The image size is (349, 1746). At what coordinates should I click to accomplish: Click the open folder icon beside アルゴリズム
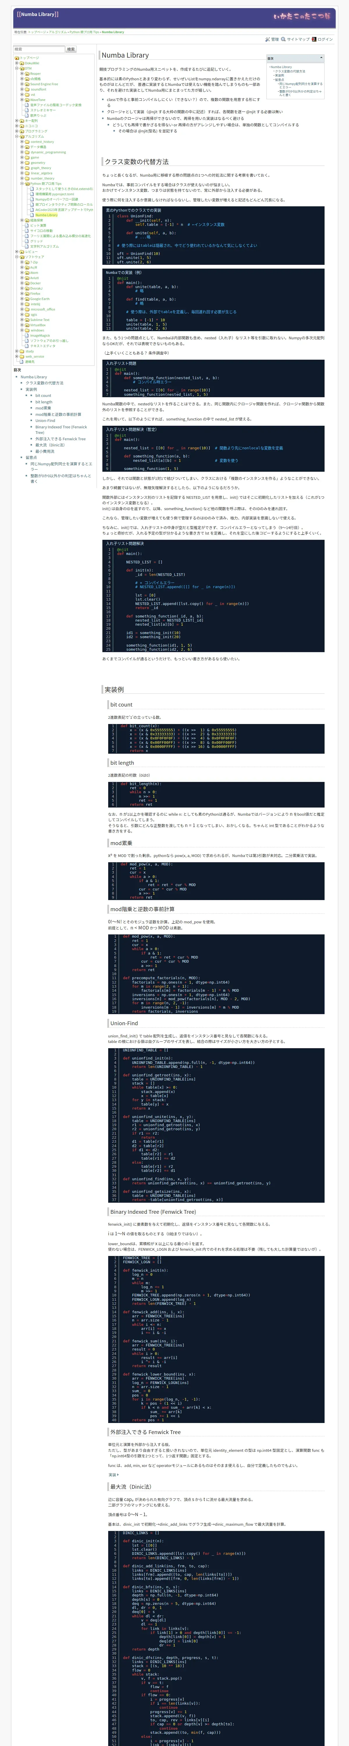point(22,136)
